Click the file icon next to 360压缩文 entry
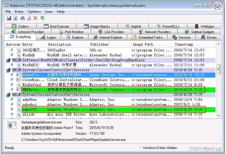The width and height of the screenshot is (226, 154). coord(19,50)
